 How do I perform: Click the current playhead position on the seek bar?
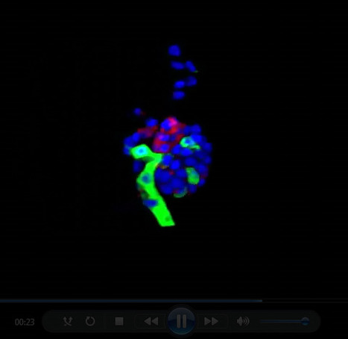tap(262, 301)
